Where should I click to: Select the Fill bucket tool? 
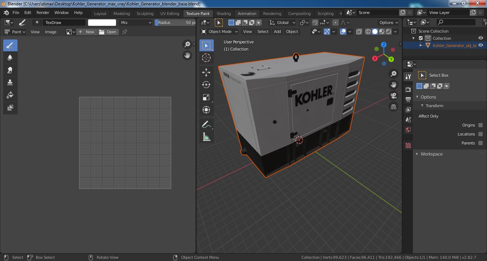10,95
